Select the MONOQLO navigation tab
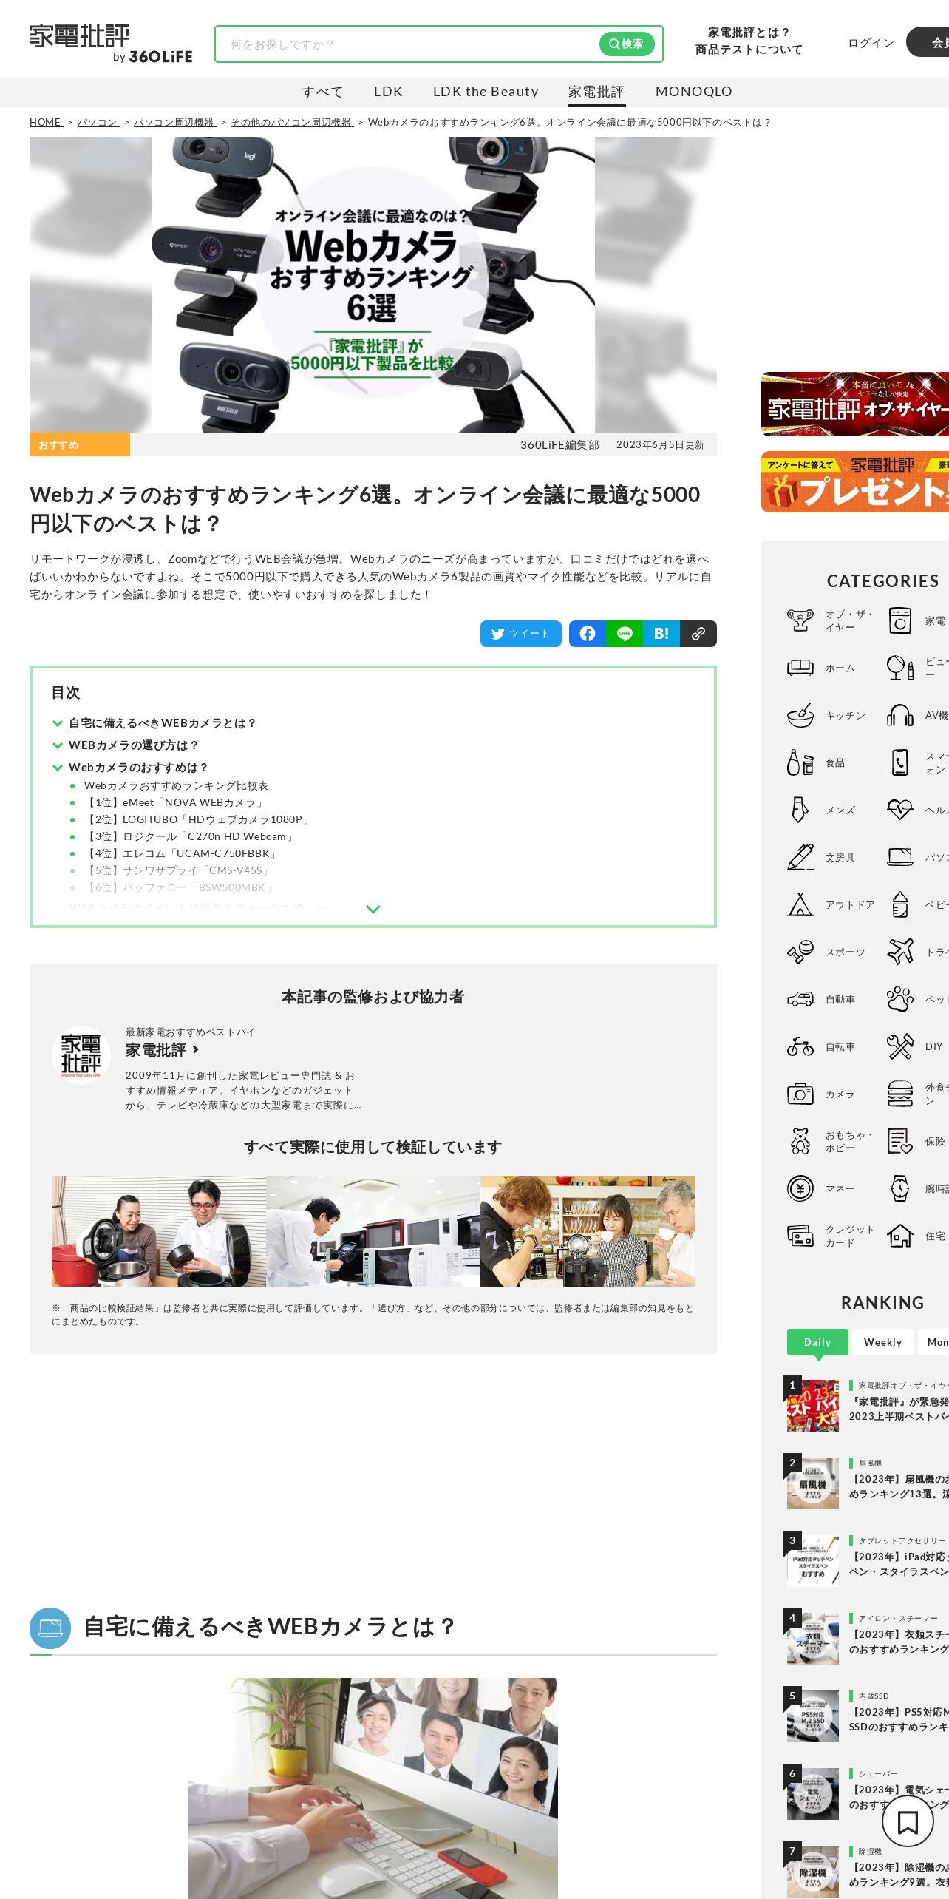This screenshot has width=949, height=1899. pos(693,92)
